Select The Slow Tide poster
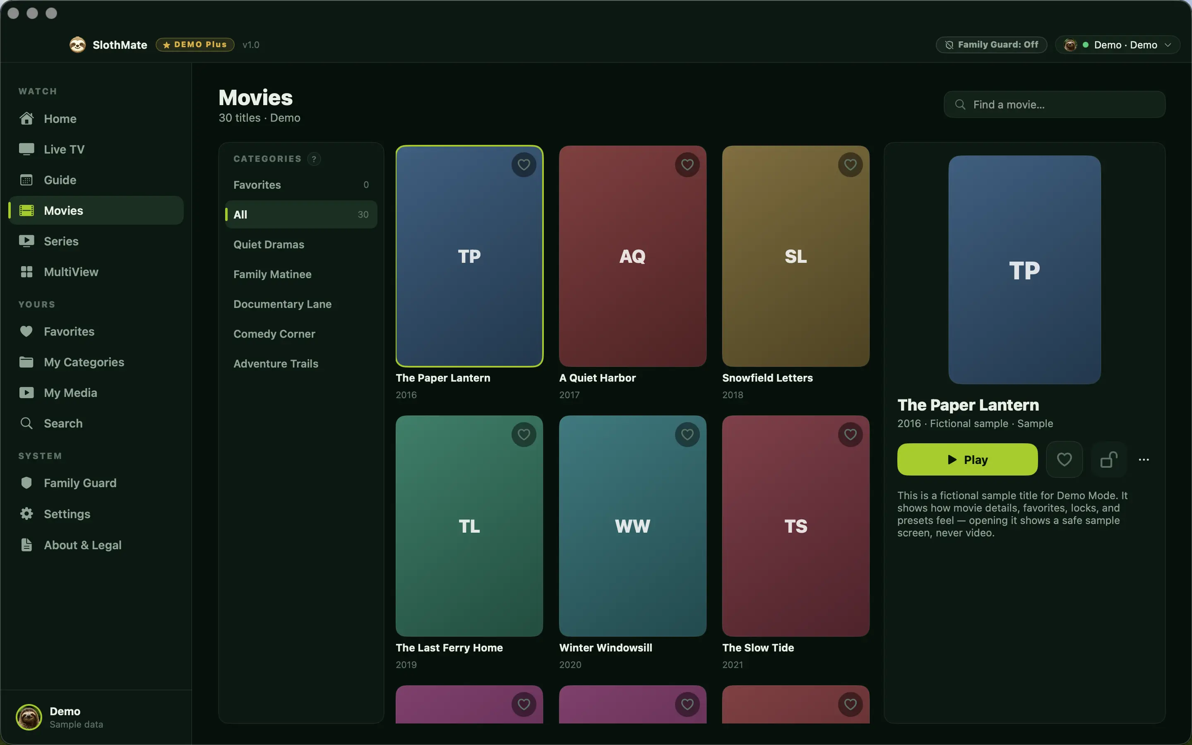 pyautogui.click(x=795, y=526)
